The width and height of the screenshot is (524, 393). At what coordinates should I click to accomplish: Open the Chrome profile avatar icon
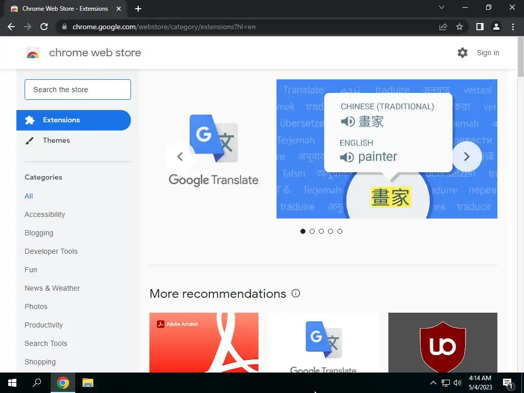[496, 27]
